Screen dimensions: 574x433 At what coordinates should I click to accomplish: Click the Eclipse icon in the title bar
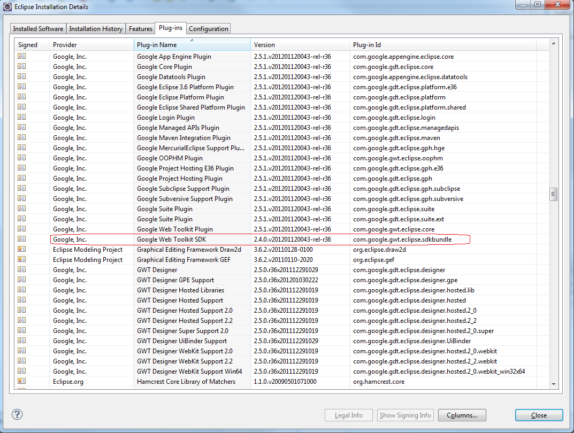[7, 6]
